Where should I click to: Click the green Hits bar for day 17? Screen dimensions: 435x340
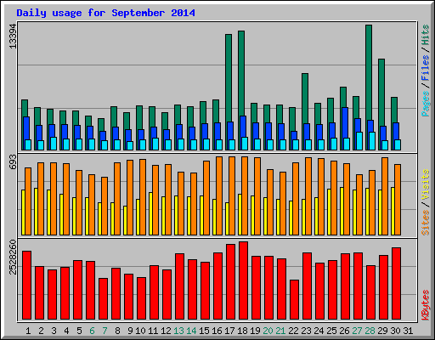229,78
